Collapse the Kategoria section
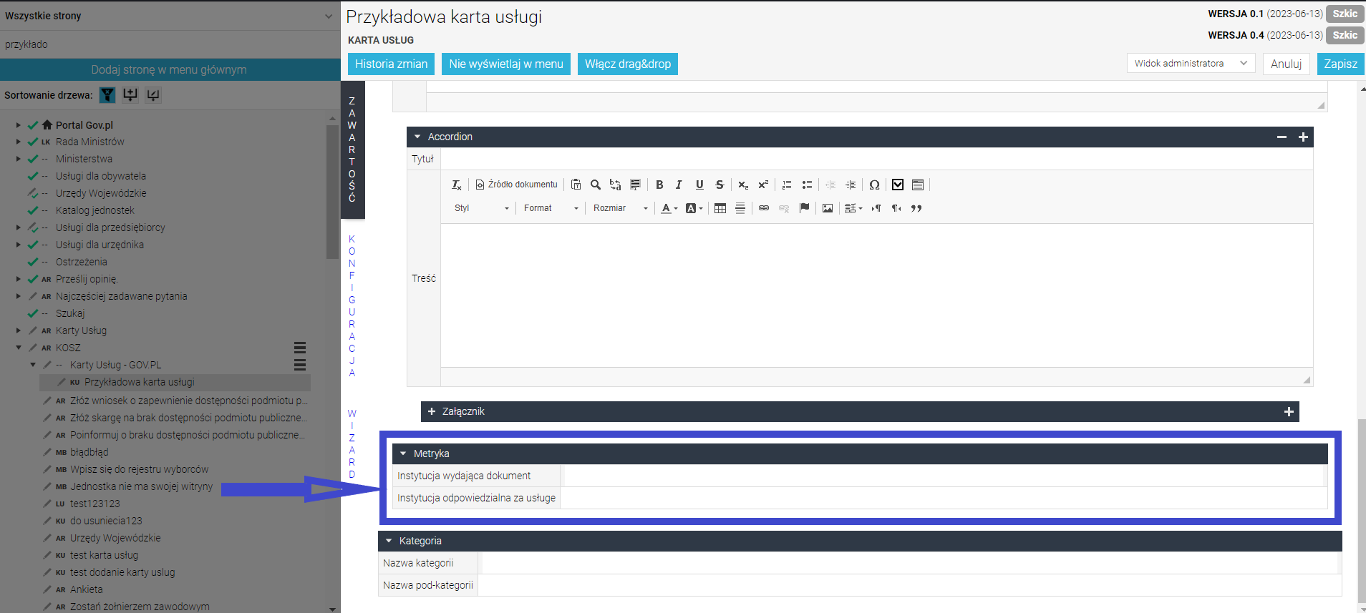This screenshot has height=613, width=1366. tap(389, 541)
